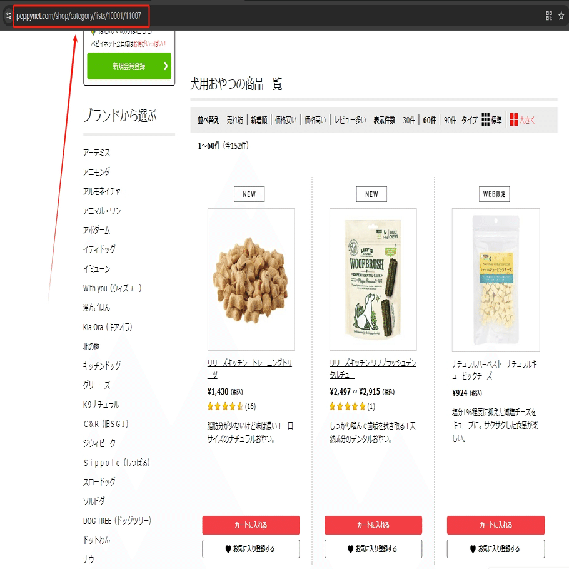Open brand アーテミス
The height and width of the screenshot is (569, 569).
point(96,153)
